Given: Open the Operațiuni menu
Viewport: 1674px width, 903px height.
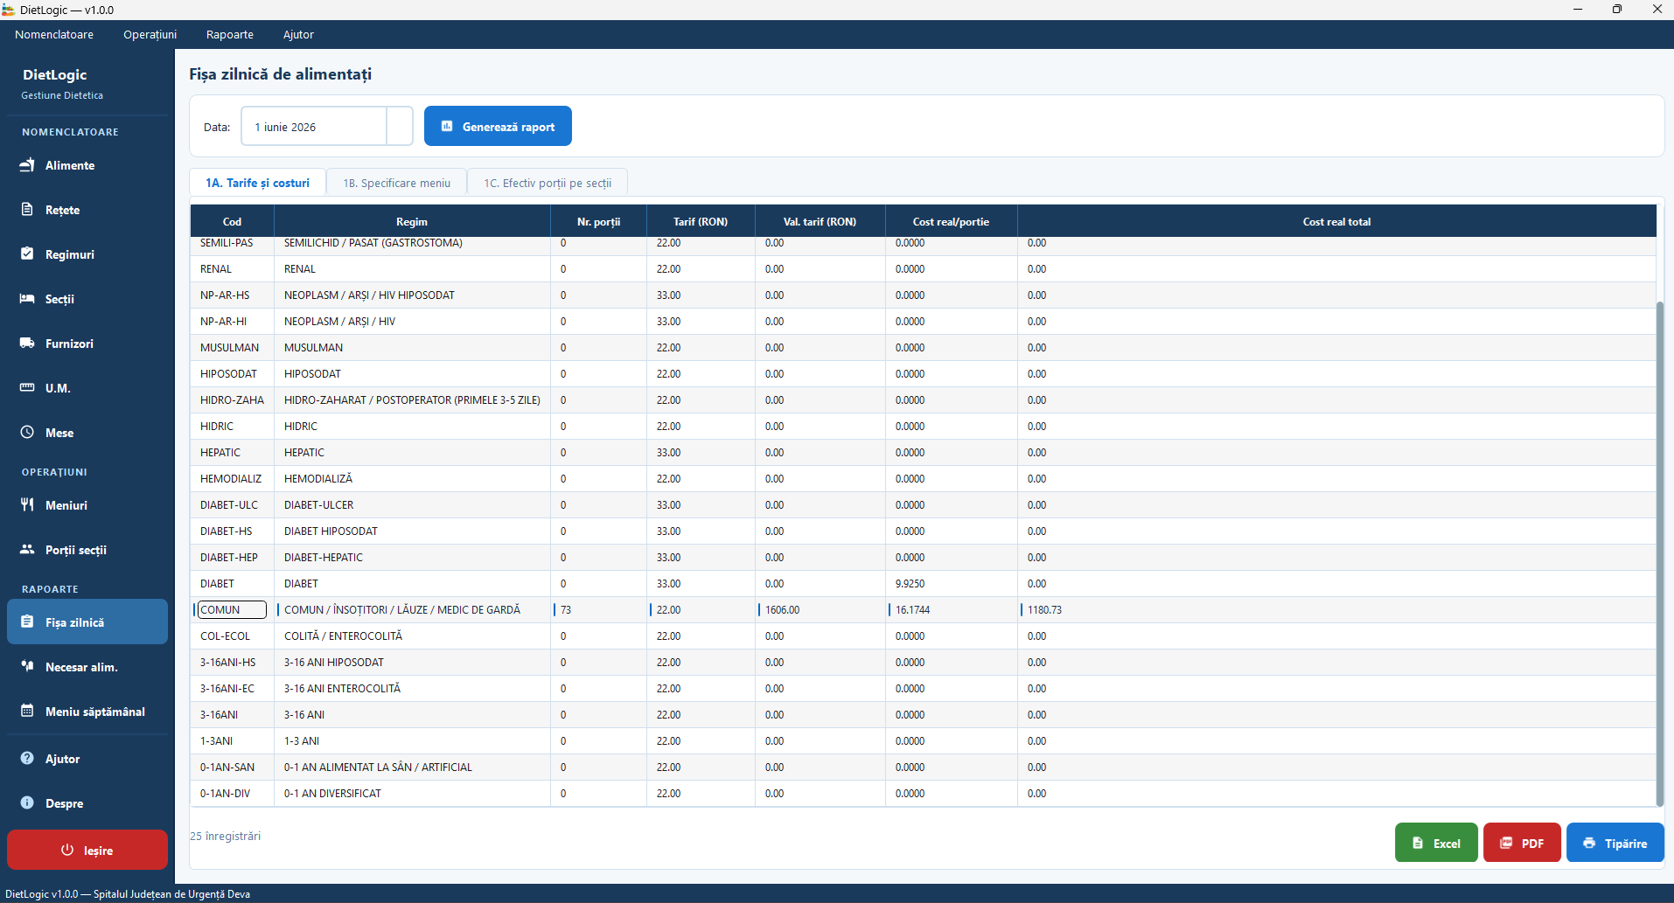Looking at the screenshot, I should 150,35.
